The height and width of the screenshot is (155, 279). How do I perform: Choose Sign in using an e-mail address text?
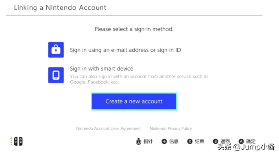(x=125, y=50)
